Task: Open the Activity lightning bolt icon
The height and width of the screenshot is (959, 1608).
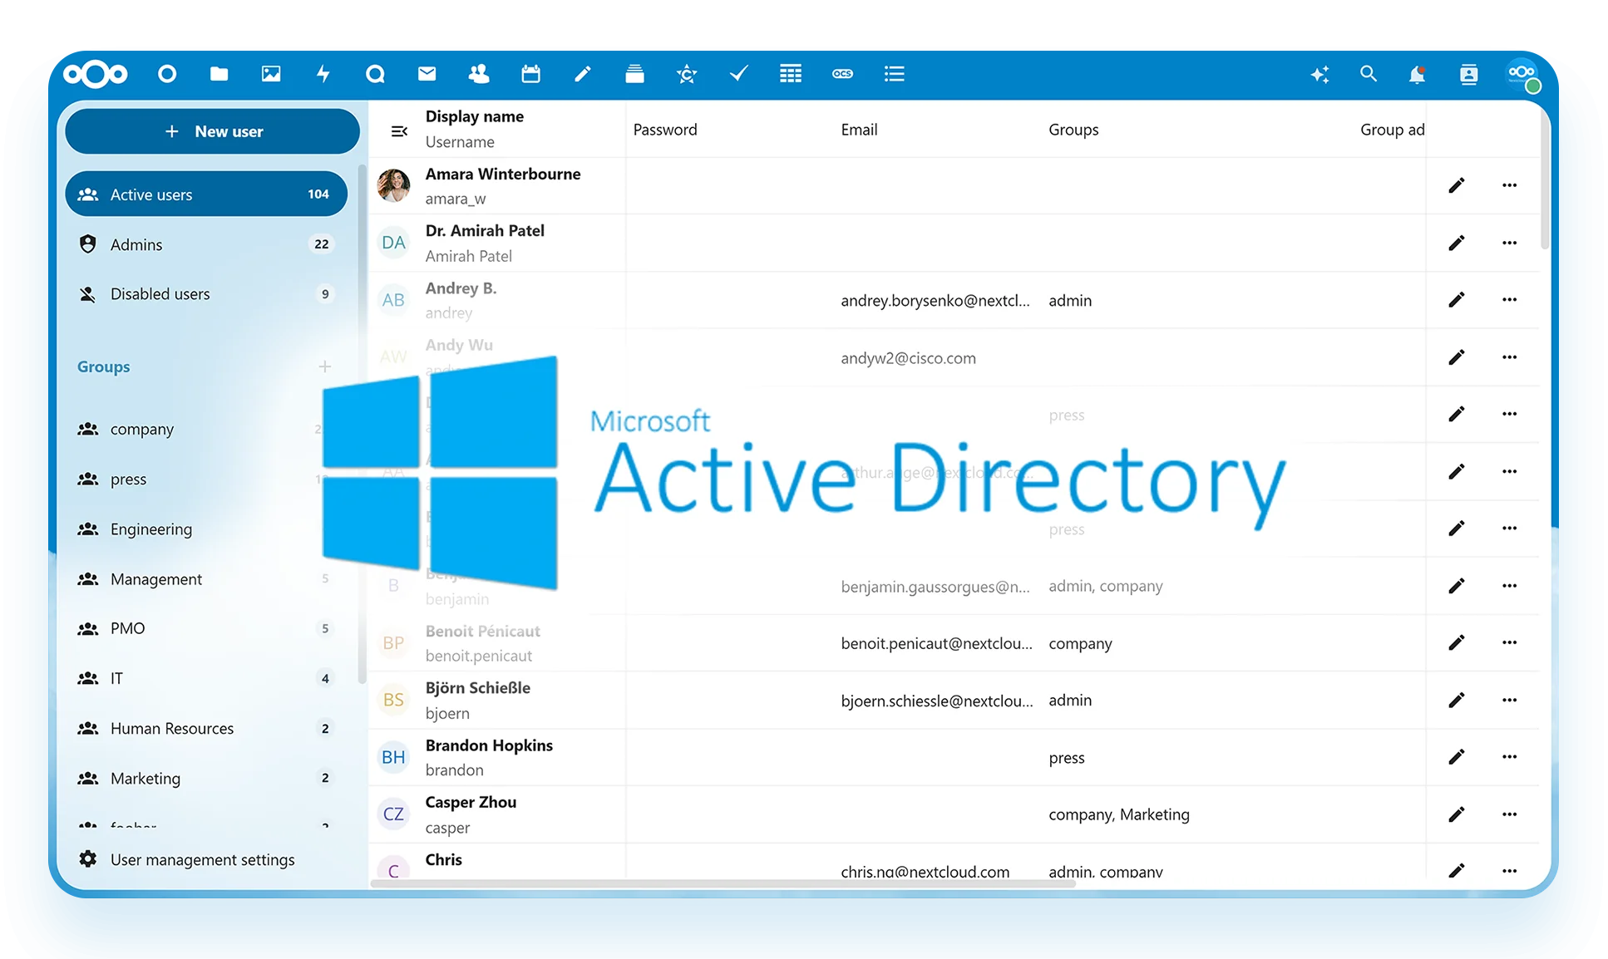Action: point(323,74)
